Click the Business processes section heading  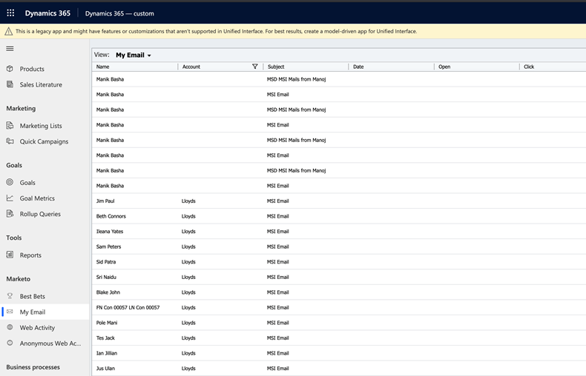(x=33, y=367)
